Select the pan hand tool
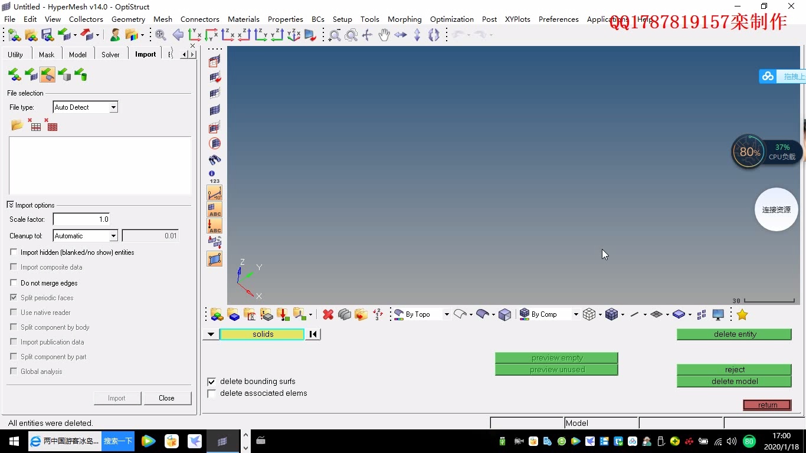Screen dimensions: 806x453 point(384,35)
